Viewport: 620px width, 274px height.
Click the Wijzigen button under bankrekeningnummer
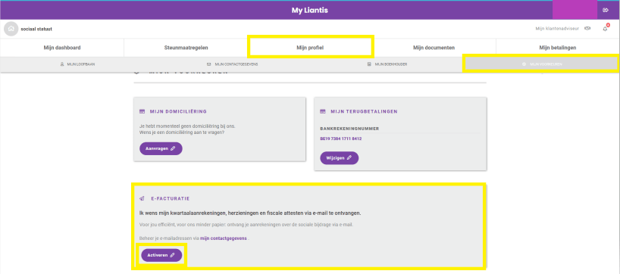tap(340, 158)
